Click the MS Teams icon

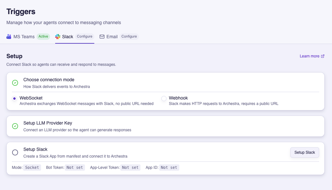click(x=9, y=37)
